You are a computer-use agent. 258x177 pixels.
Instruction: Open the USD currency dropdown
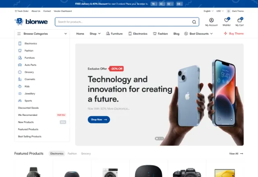pyautogui.click(x=220, y=11)
